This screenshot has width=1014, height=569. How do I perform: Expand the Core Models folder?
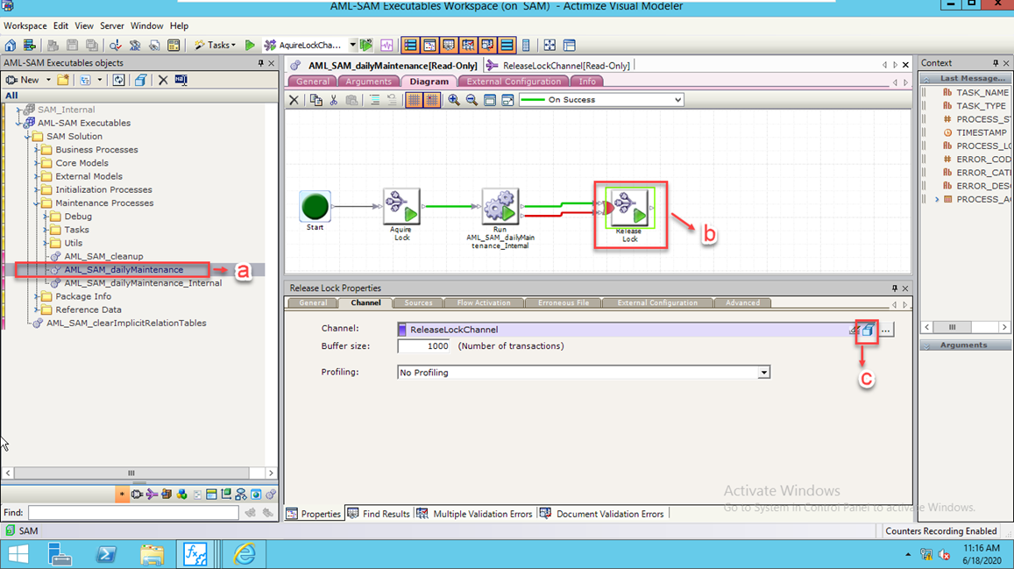coord(37,163)
